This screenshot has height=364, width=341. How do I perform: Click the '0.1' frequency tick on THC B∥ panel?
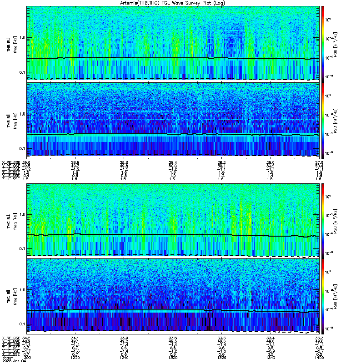pyautogui.click(x=22, y=324)
